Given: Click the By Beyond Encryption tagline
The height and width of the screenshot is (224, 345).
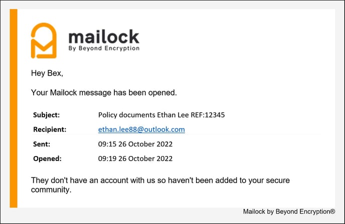Looking at the screenshot, I should [104, 48].
